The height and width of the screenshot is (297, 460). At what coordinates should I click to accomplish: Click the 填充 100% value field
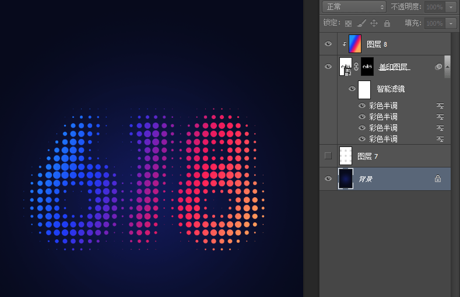434,23
